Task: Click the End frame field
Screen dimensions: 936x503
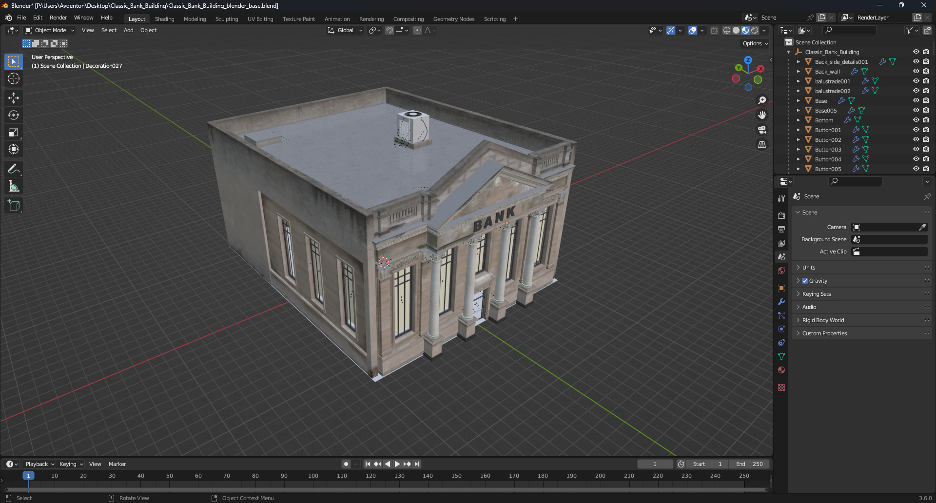Action: pyautogui.click(x=749, y=464)
